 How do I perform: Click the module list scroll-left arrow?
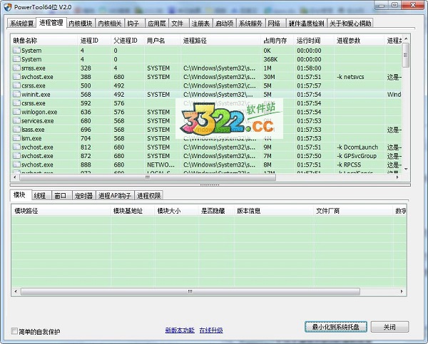(16, 291)
